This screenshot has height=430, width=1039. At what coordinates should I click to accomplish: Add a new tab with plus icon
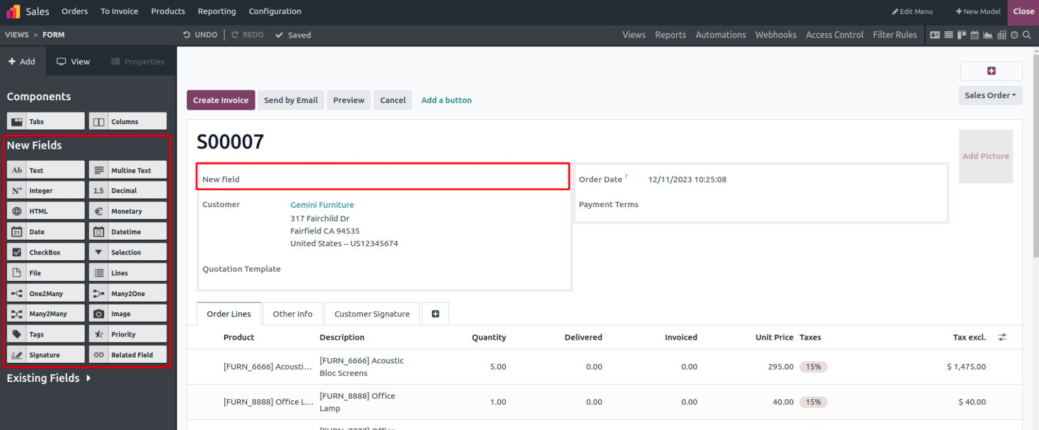[435, 314]
